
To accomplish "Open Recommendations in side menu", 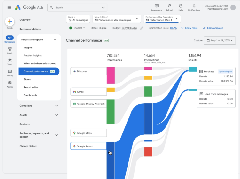I will 30,29.
